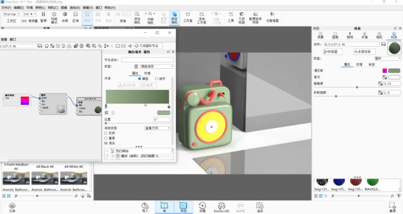Enable the 反转 (invert) checkbox
Image resolution: width=403 pixels, height=214 pixels.
(106, 133)
